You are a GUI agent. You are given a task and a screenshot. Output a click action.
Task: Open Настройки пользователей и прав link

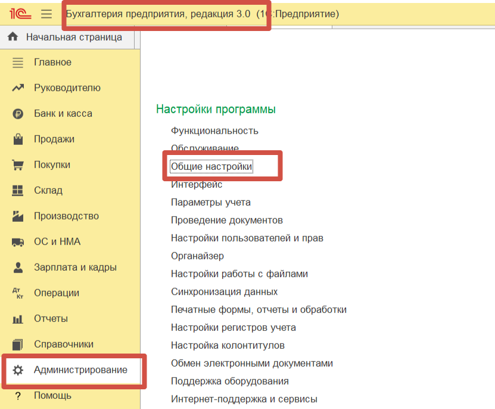[247, 238]
